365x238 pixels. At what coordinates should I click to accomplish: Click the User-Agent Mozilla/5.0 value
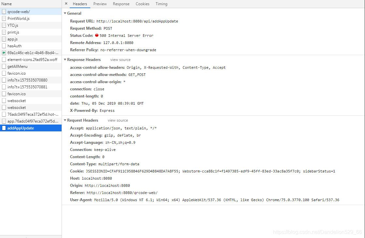tap(216, 200)
